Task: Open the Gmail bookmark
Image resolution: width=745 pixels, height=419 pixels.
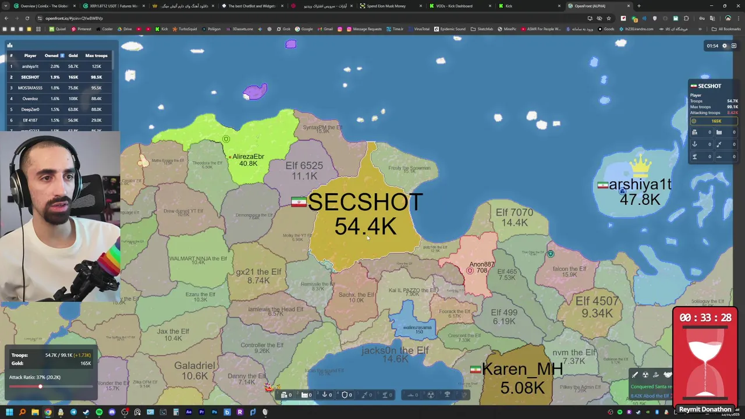Action: coord(325,29)
